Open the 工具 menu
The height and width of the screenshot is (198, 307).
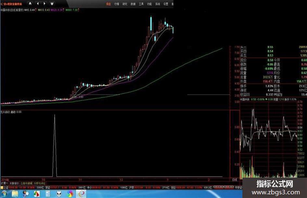141,4
